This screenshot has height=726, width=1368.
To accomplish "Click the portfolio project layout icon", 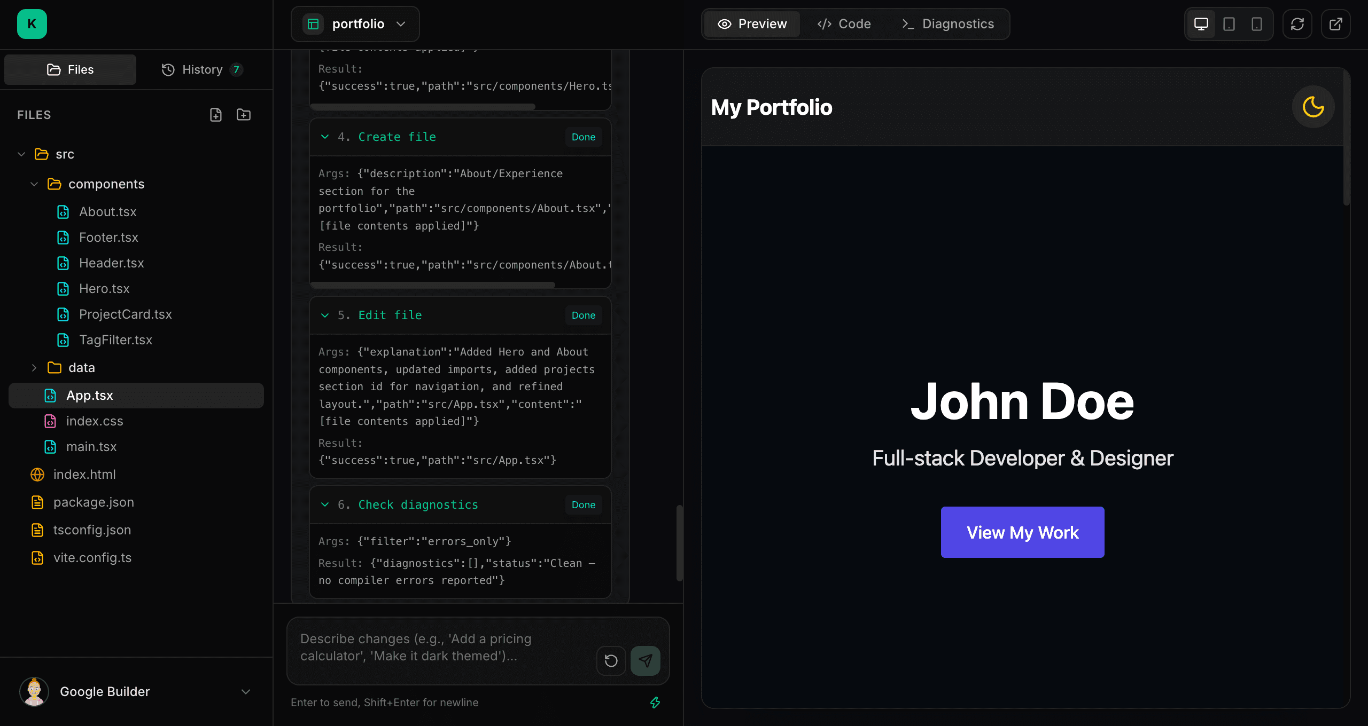I will coord(313,24).
